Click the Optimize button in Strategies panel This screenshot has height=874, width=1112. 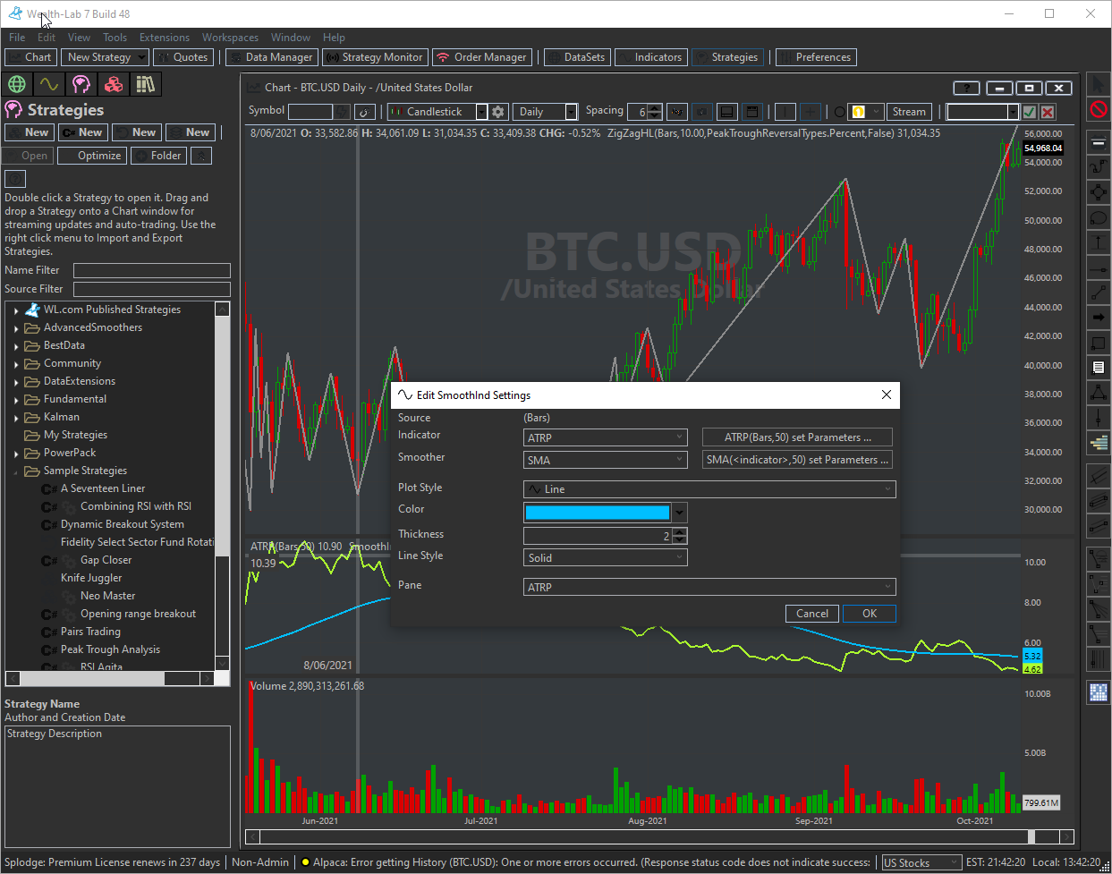[x=92, y=156]
